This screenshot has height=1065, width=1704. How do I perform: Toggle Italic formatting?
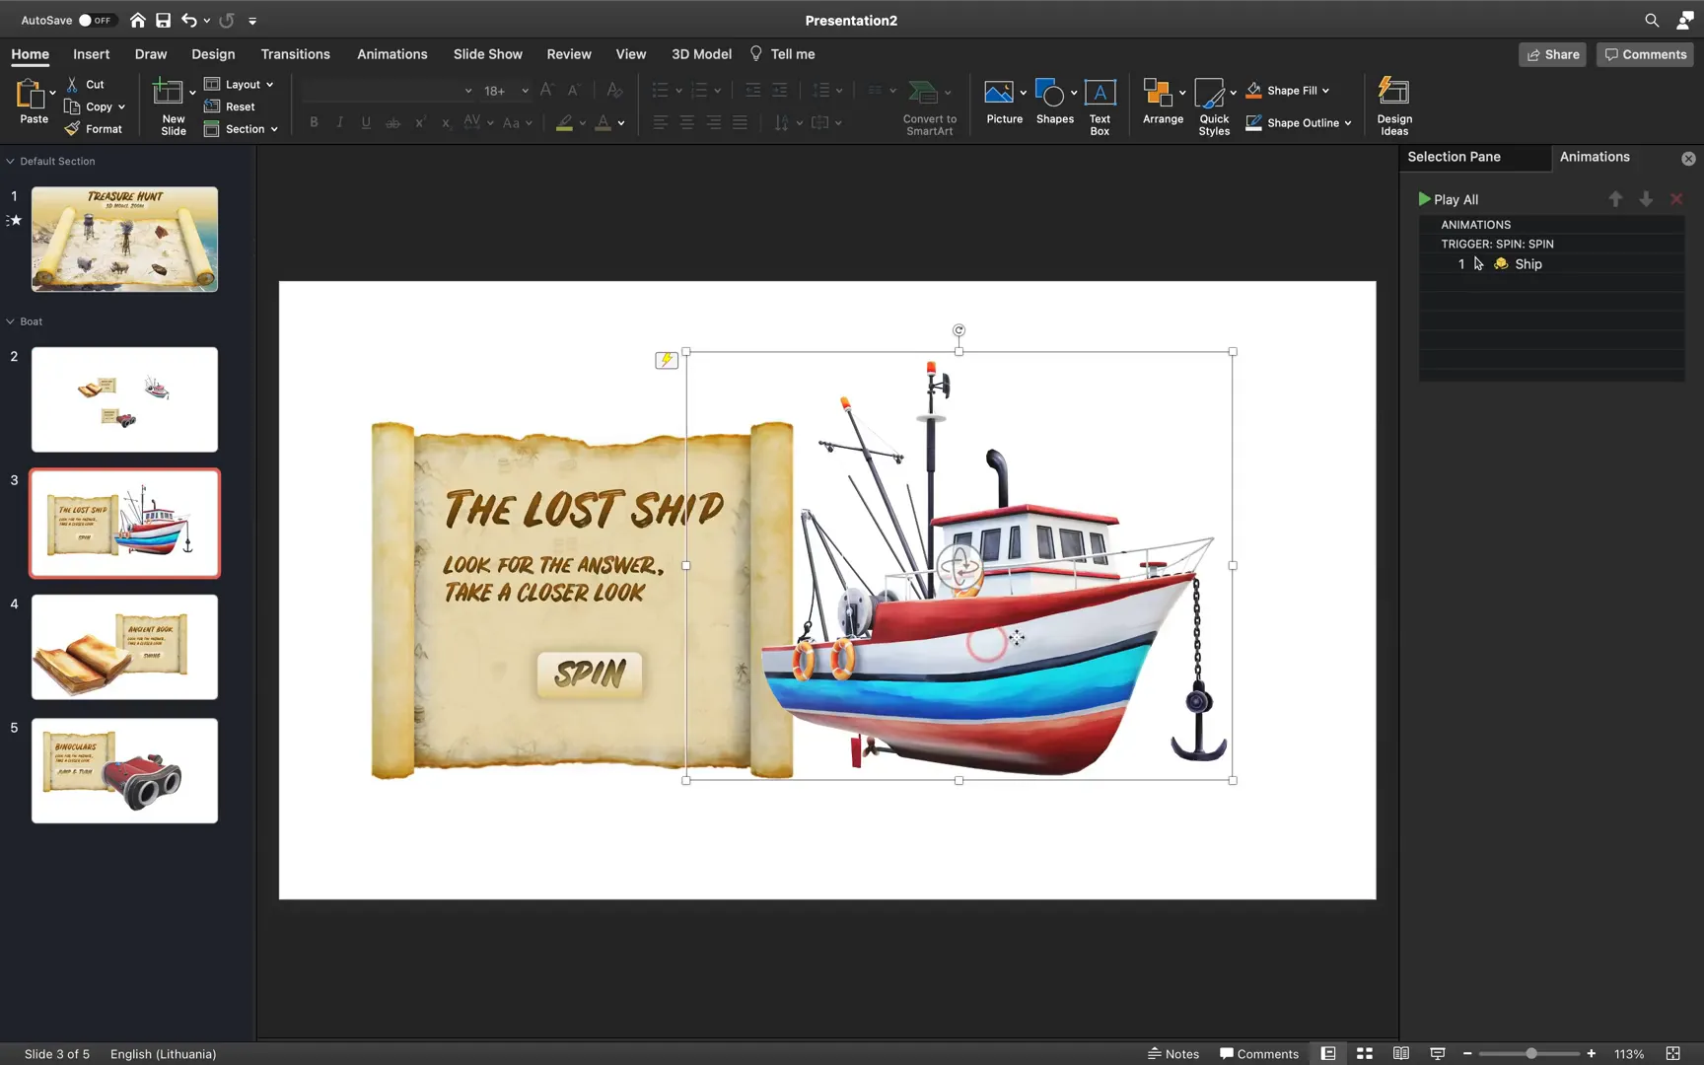(340, 122)
